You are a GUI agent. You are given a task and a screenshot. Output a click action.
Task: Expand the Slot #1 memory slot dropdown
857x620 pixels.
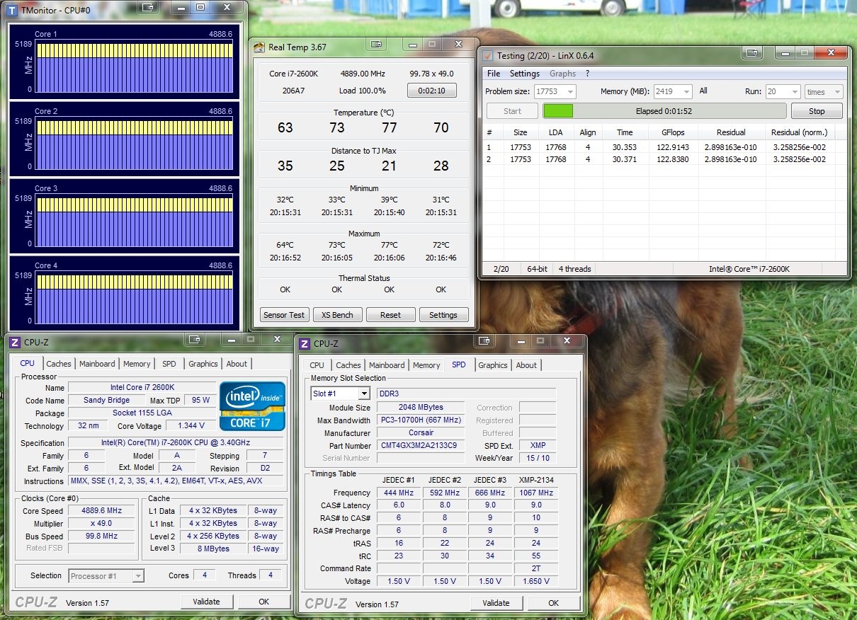(x=341, y=394)
